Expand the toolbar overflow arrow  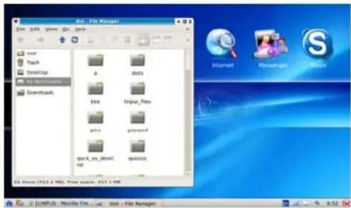click(187, 40)
